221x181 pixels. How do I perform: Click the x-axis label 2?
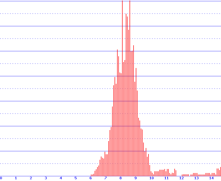coord(31,178)
